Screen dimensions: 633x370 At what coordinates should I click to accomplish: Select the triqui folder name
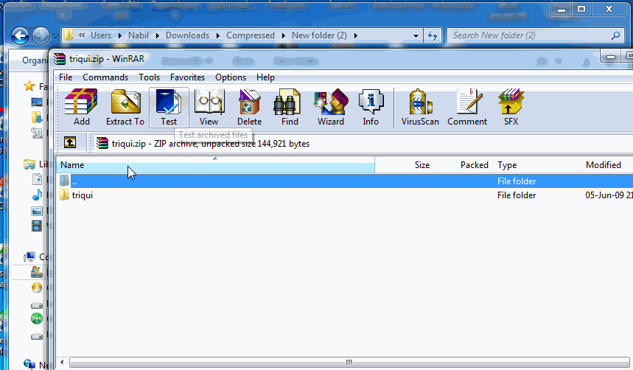pyautogui.click(x=83, y=195)
